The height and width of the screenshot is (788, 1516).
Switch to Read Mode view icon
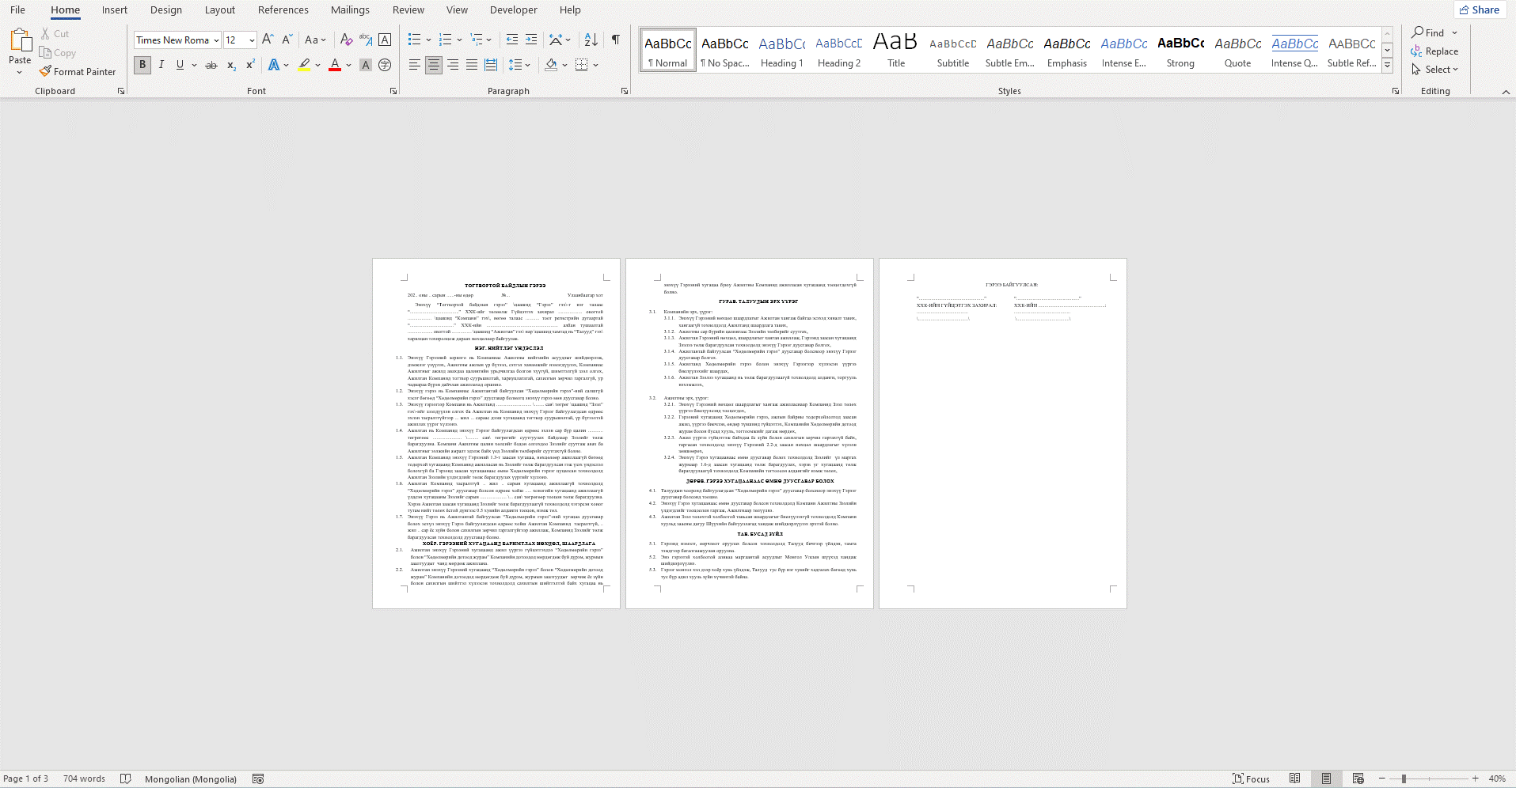(1294, 779)
